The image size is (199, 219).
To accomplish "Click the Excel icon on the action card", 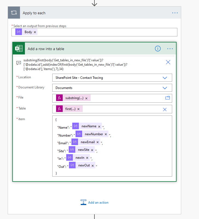I will click(x=19, y=49).
